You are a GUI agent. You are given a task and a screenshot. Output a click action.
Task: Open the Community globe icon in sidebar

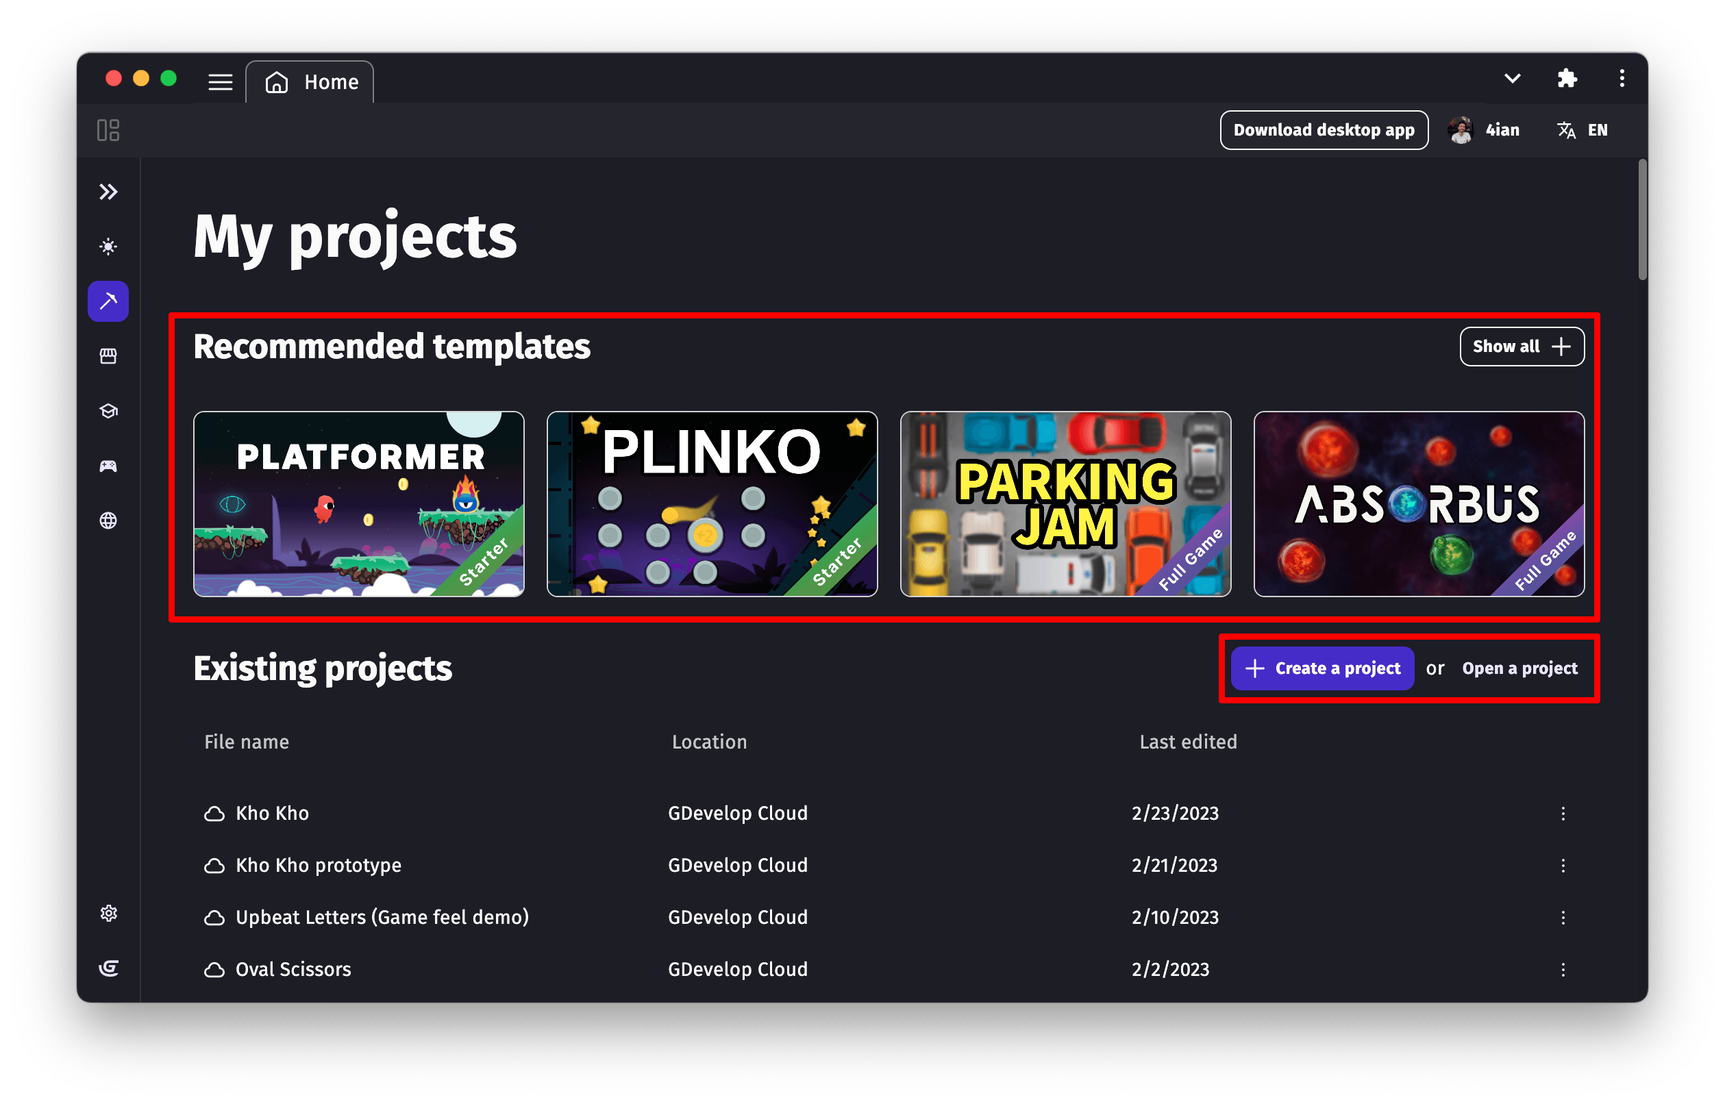click(x=108, y=520)
